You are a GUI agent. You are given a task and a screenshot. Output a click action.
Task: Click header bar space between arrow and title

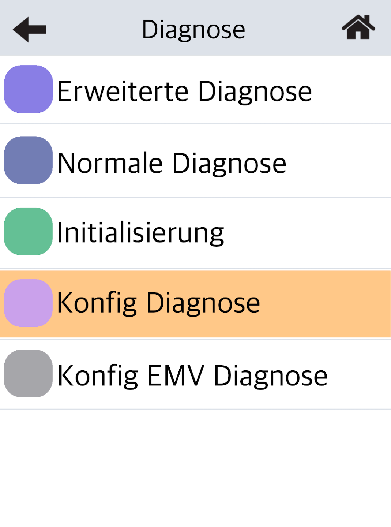(x=93, y=29)
